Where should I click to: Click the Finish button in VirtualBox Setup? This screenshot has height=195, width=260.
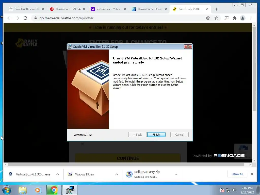(156, 135)
